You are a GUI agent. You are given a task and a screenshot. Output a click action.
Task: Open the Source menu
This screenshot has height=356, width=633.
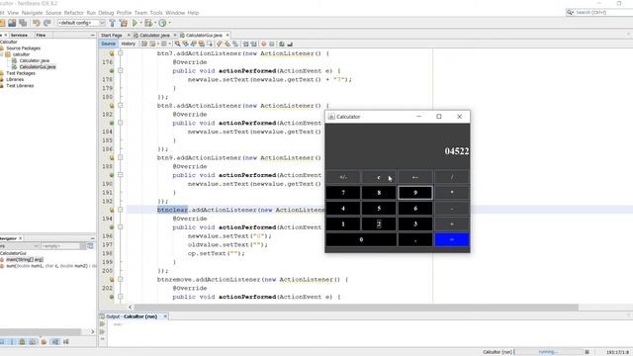coord(53,13)
